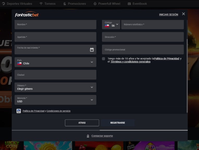Focus the Ciudad input field
Image resolution: width=199 pixels, height=150 pixels.
click(x=55, y=75)
